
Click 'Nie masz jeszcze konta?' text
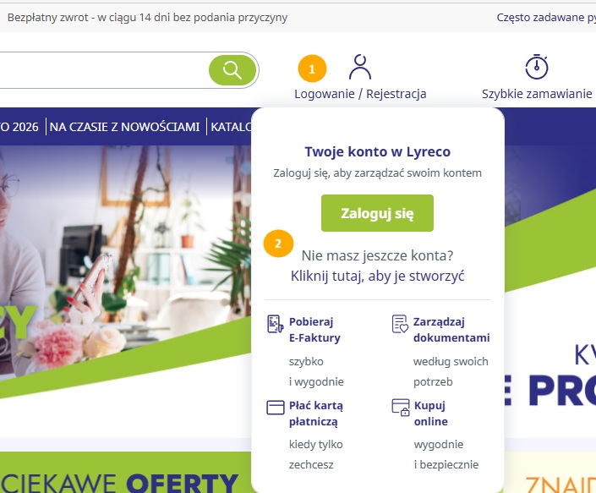click(x=377, y=256)
